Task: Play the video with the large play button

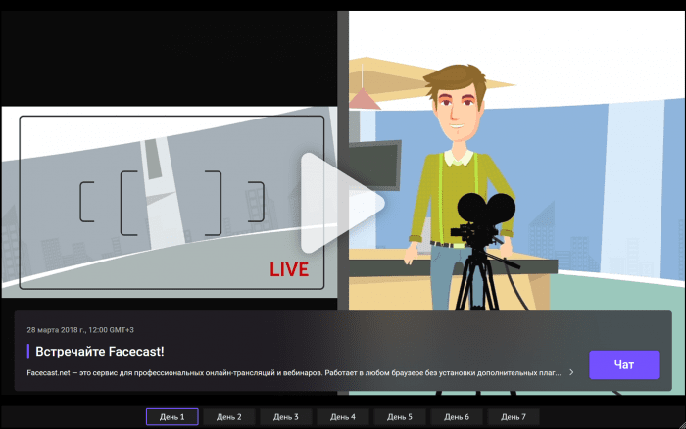Action: pyautogui.click(x=341, y=203)
